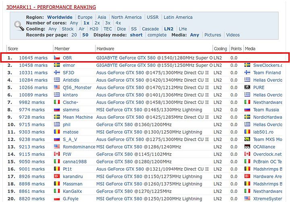Click the Canadian flag beside FtW

point(57,154)
